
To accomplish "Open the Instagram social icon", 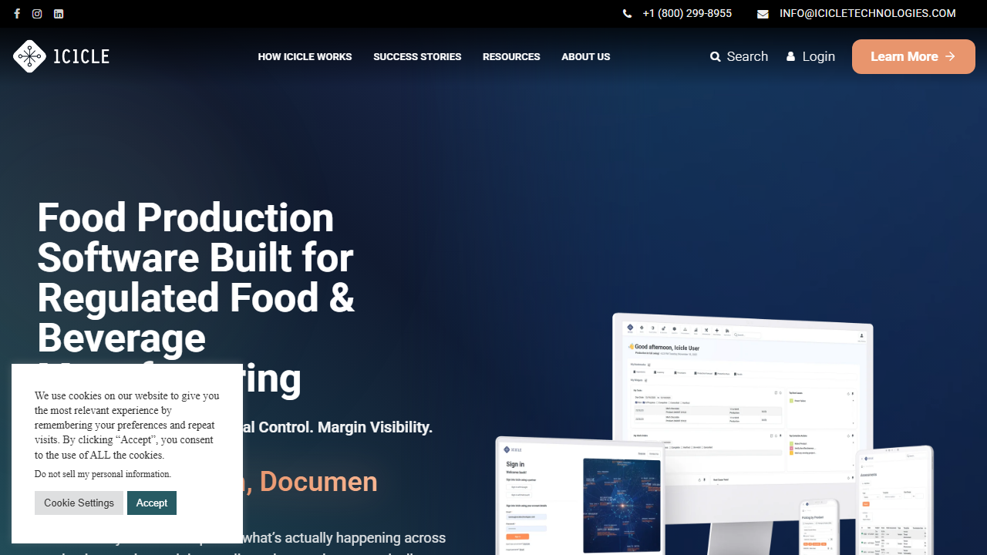I will tap(37, 14).
